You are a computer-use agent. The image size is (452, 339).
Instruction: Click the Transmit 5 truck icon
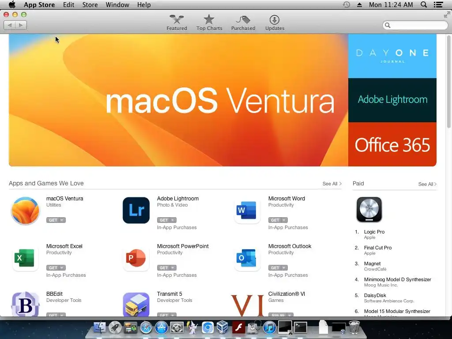coord(136,305)
